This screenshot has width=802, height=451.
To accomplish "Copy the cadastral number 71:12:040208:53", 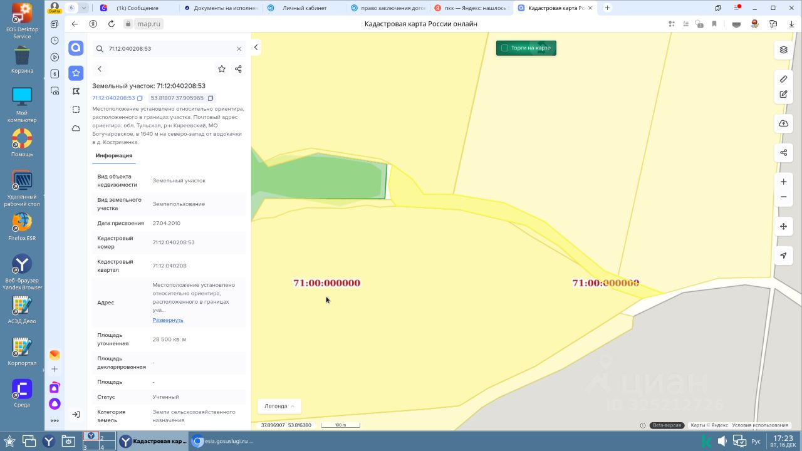I will (x=140, y=98).
